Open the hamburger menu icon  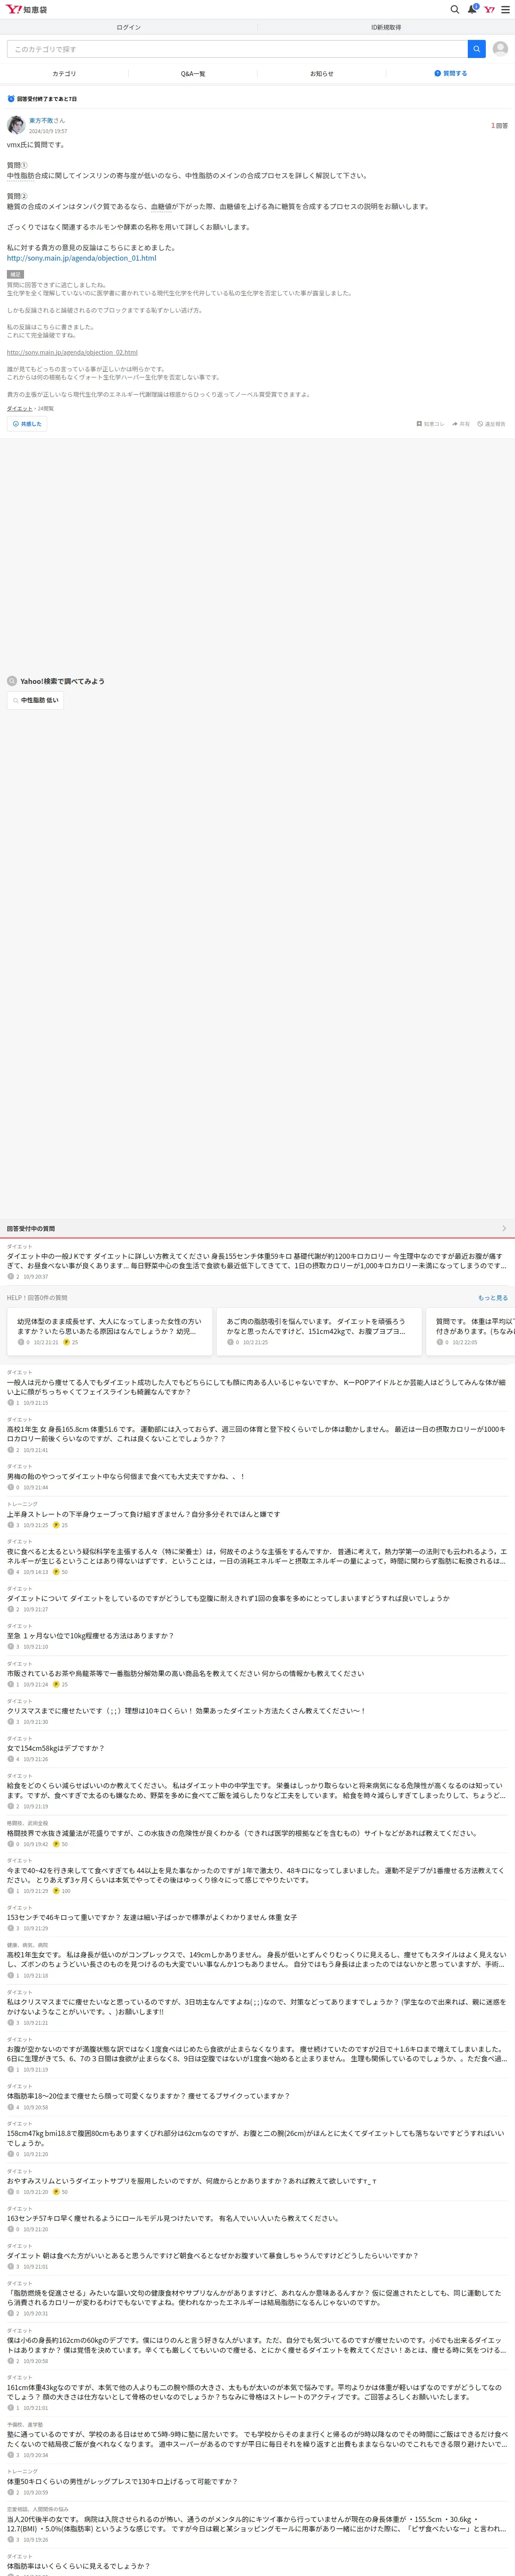click(x=505, y=9)
